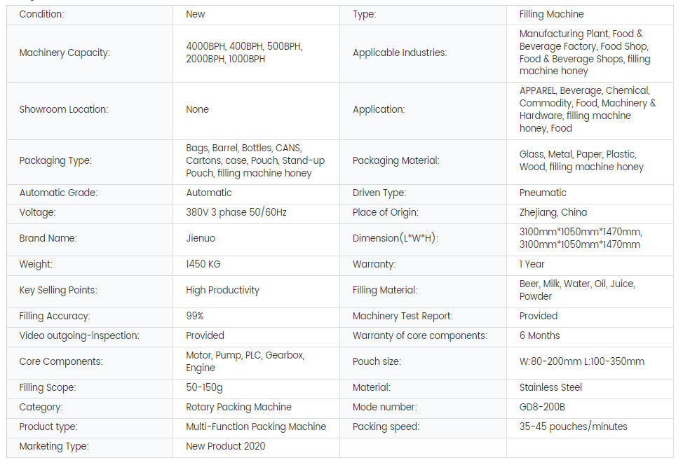This screenshot has height=465, width=683.
Task: Select the "Jienuo" brand name value
Action: click(200, 238)
